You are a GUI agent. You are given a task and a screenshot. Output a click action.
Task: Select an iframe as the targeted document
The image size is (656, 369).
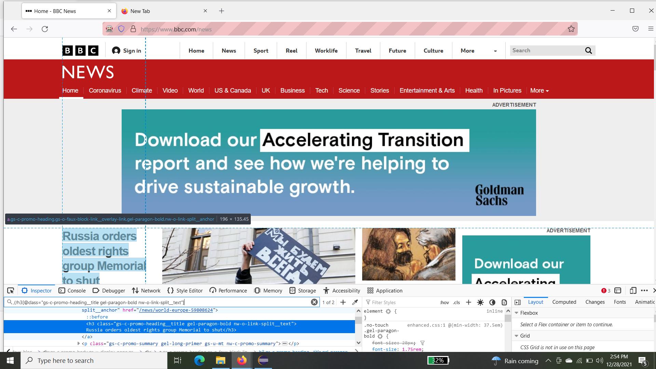tap(618, 291)
